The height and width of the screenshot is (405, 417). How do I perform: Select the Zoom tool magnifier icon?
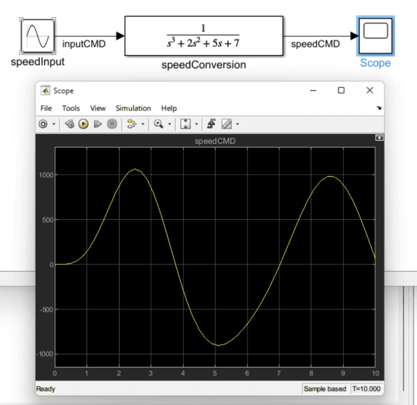click(158, 124)
